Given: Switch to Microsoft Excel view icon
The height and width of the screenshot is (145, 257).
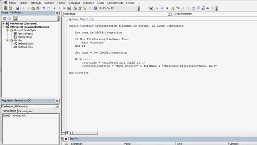Looking at the screenshot, I should pos(5,8).
